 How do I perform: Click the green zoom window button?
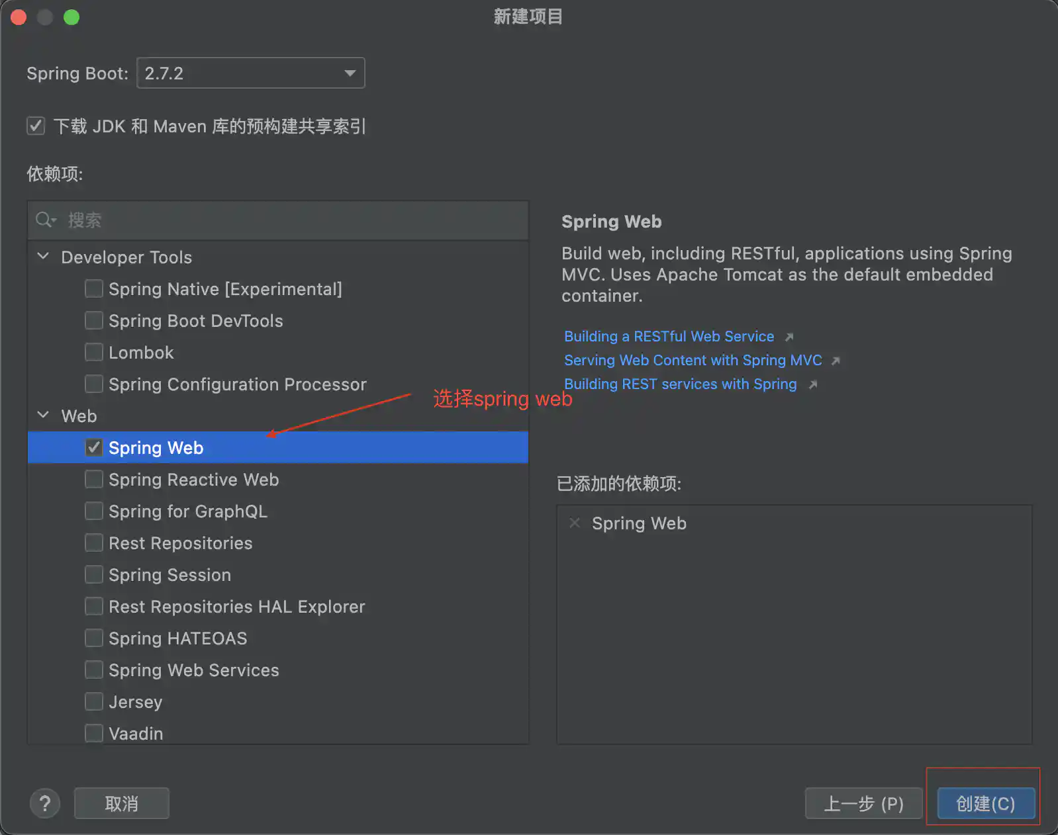[x=72, y=17]
